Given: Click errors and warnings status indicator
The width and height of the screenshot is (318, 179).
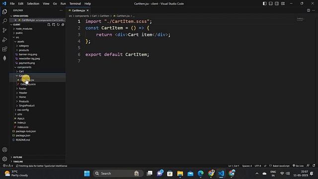Looking at the screenshot, I should pyautogui.click(x=8, y=166).
